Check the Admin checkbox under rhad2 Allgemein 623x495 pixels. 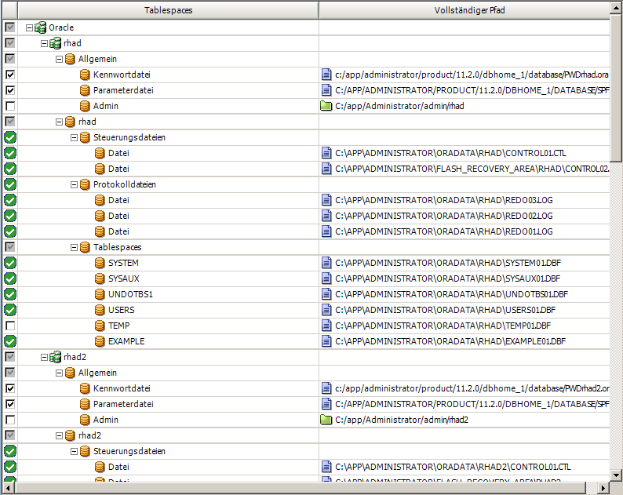[x=10, y=420]
